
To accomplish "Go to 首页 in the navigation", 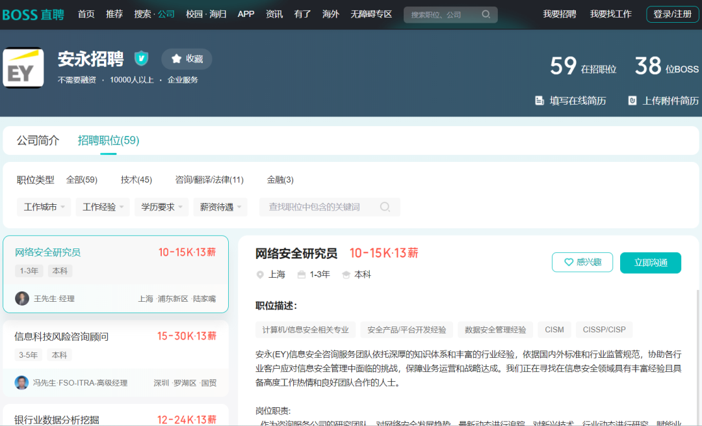I will click(x=86, y=14).
